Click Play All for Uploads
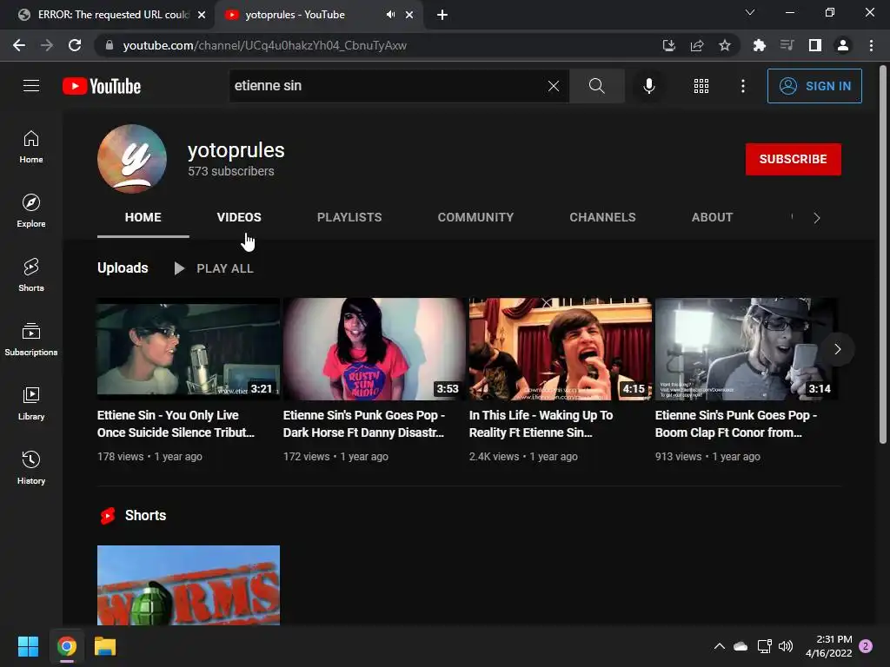The image size is (890, 667). (214, 269)
